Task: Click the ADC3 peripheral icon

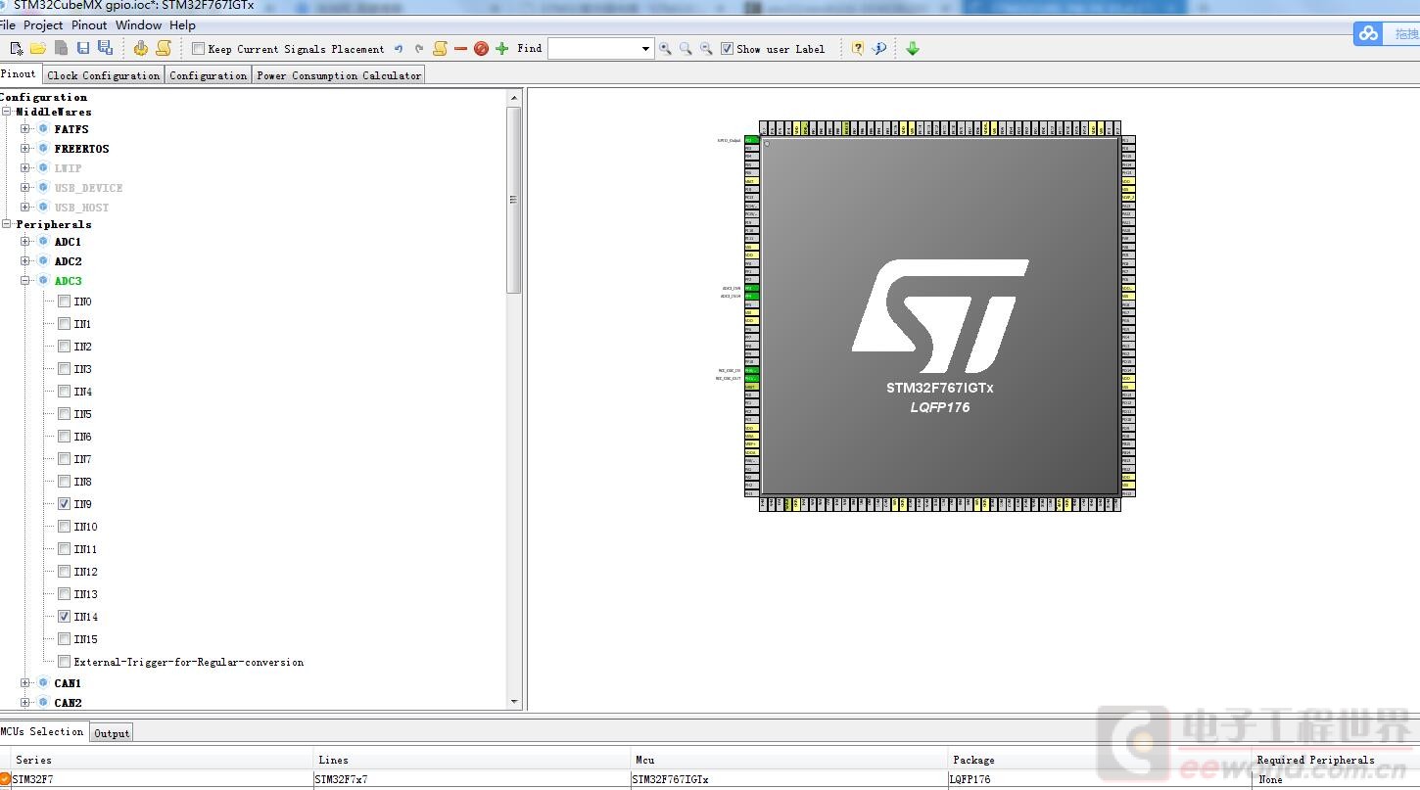Action: coord(43,280)
